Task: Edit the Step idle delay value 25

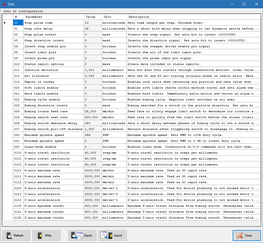Action: 93,28
